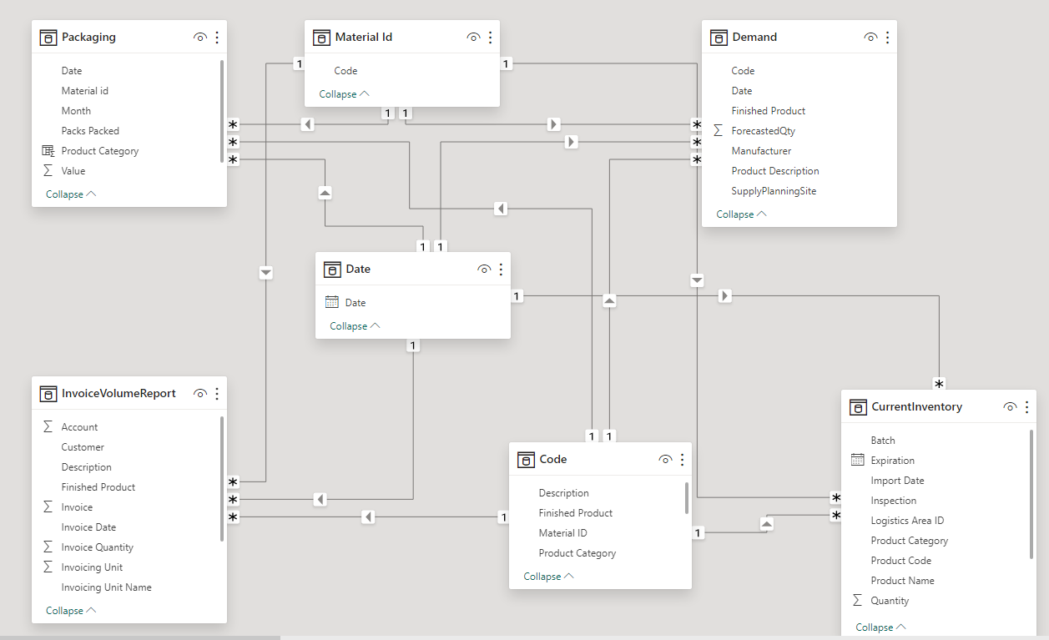1049x640 pixels.
Task: Click calendar icon beside Date field in Date table
Action: pos(331,303)
